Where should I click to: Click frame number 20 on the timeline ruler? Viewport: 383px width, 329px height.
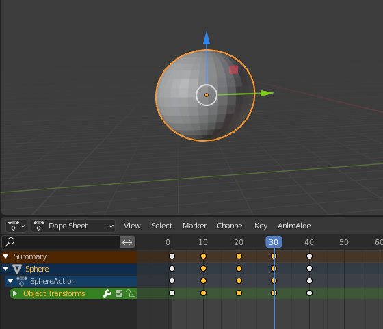coord(239,242)
